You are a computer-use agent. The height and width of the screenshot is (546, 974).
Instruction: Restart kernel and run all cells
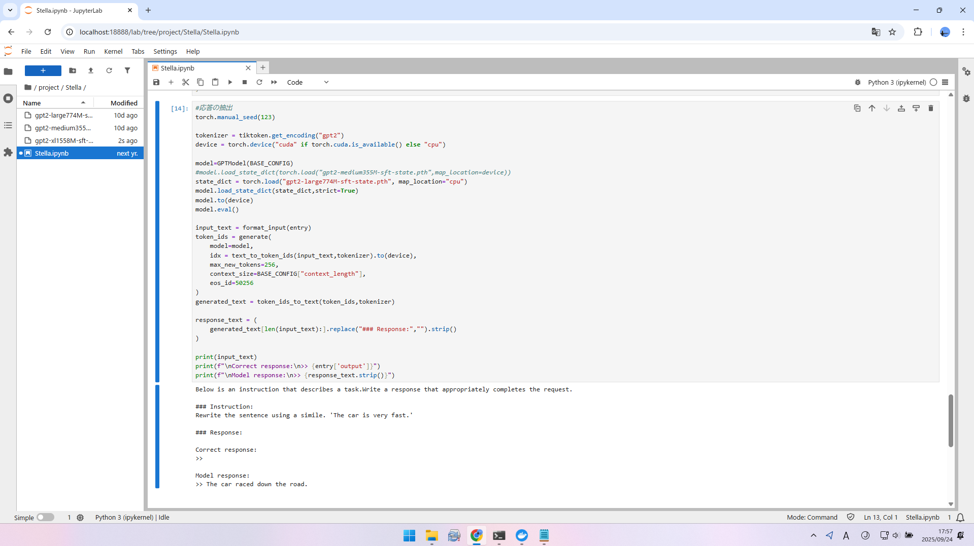tap(274, 82)
